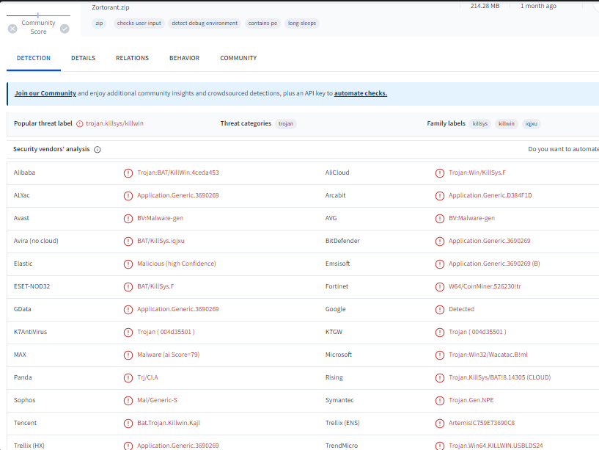Click the alert icon in Trellix (ENS) row
The height and width of the screenshot is (450, 599).
[440, 424]
